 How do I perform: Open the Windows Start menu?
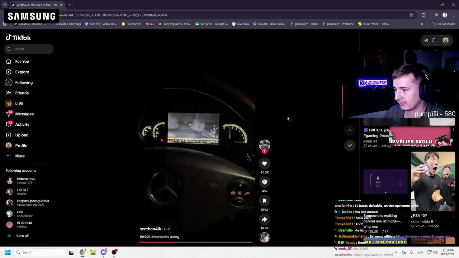pos(8,252)
